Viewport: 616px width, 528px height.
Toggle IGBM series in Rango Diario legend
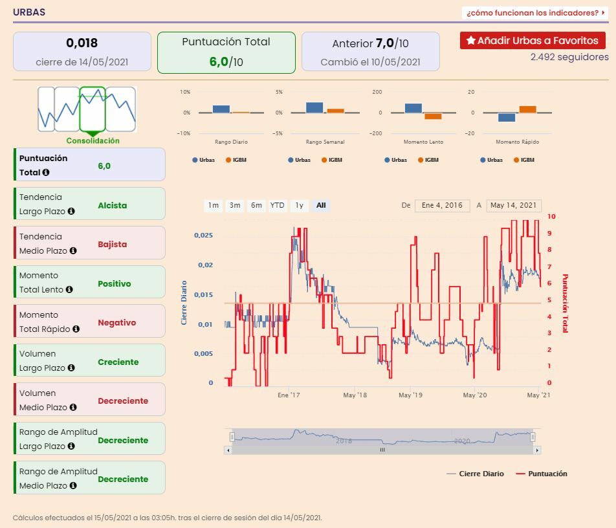point(236,160)
